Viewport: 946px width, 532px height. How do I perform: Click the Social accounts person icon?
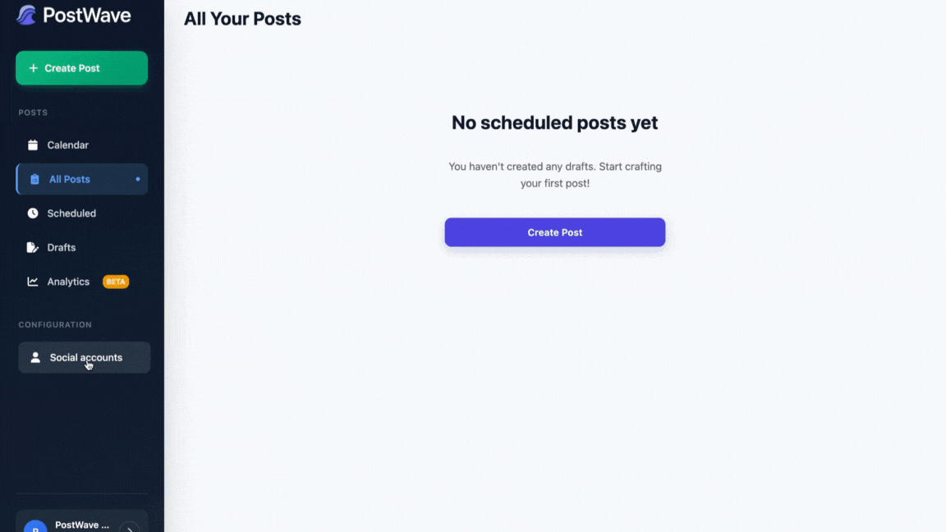35,358
